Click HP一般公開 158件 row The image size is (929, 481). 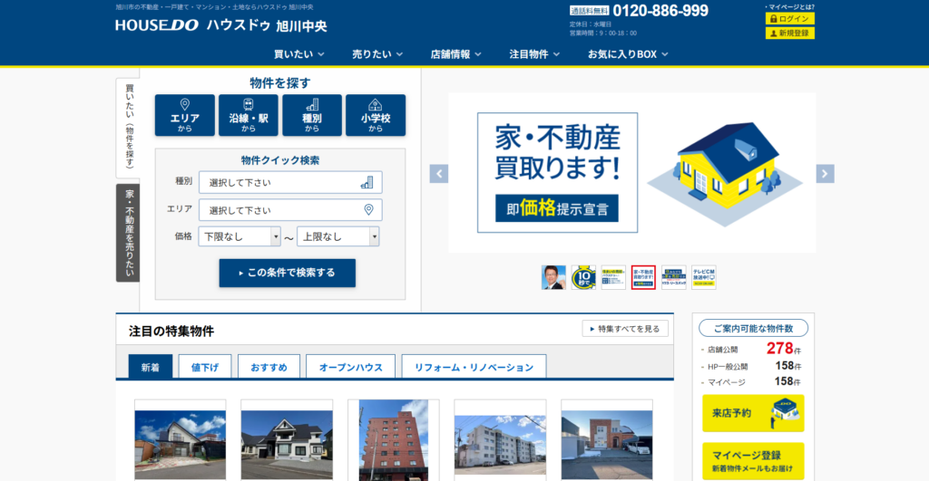(750, 366)
